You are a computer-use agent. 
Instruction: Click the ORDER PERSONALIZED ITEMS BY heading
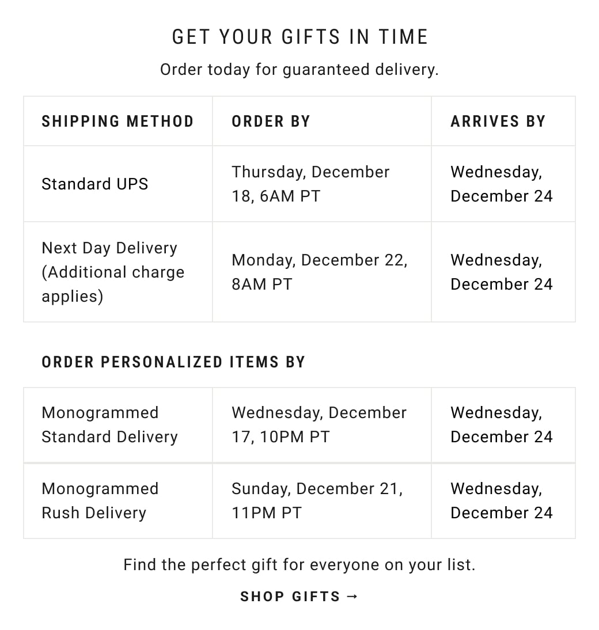point(173,362)
